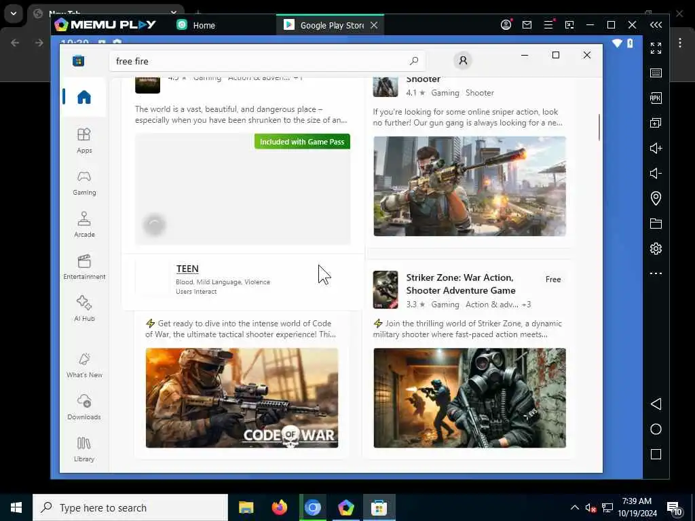The image size is (695, 521).
Task: Click the store results vertical scrollbar
Action: point(599,127)
